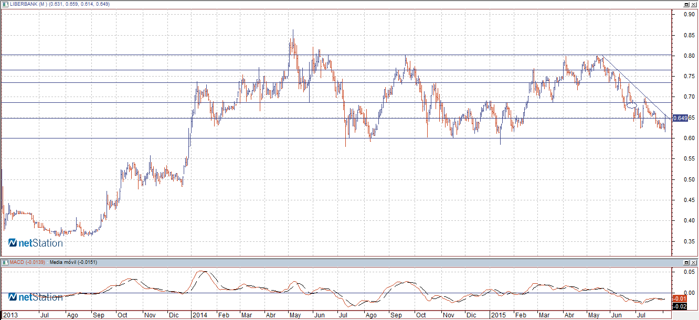699x320 pixels.
Task: Click the -0.01 MACD value tag
Action: (x=681, y=298)
